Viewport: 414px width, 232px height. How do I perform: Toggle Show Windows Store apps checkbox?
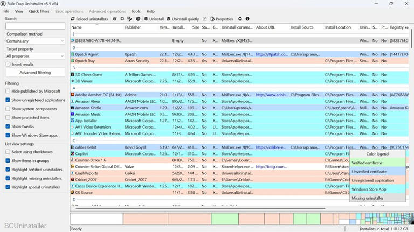[8, 135]
